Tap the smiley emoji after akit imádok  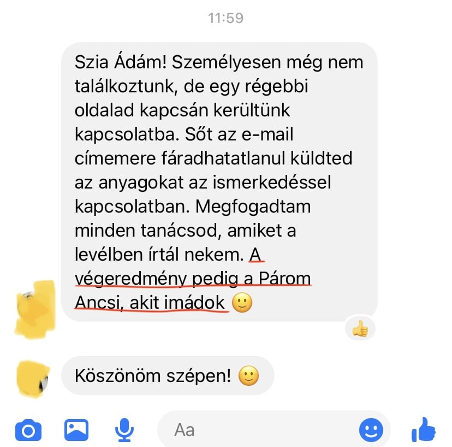(x=242, y=303)
